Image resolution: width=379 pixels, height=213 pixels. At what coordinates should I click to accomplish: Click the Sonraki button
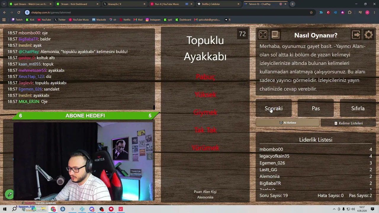point(274,108)
